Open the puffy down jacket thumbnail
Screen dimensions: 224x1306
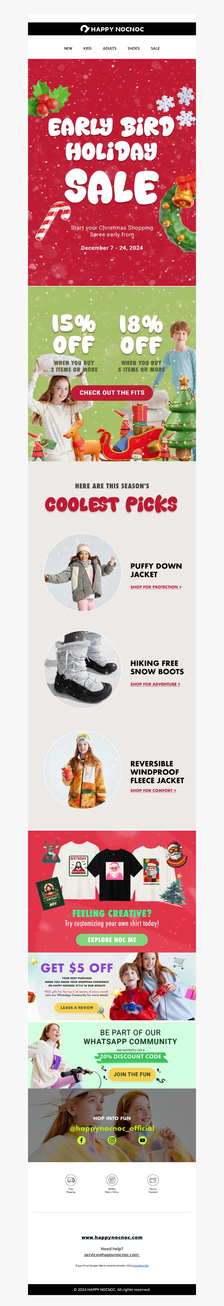pyautogui.click(x=83, y=572)
